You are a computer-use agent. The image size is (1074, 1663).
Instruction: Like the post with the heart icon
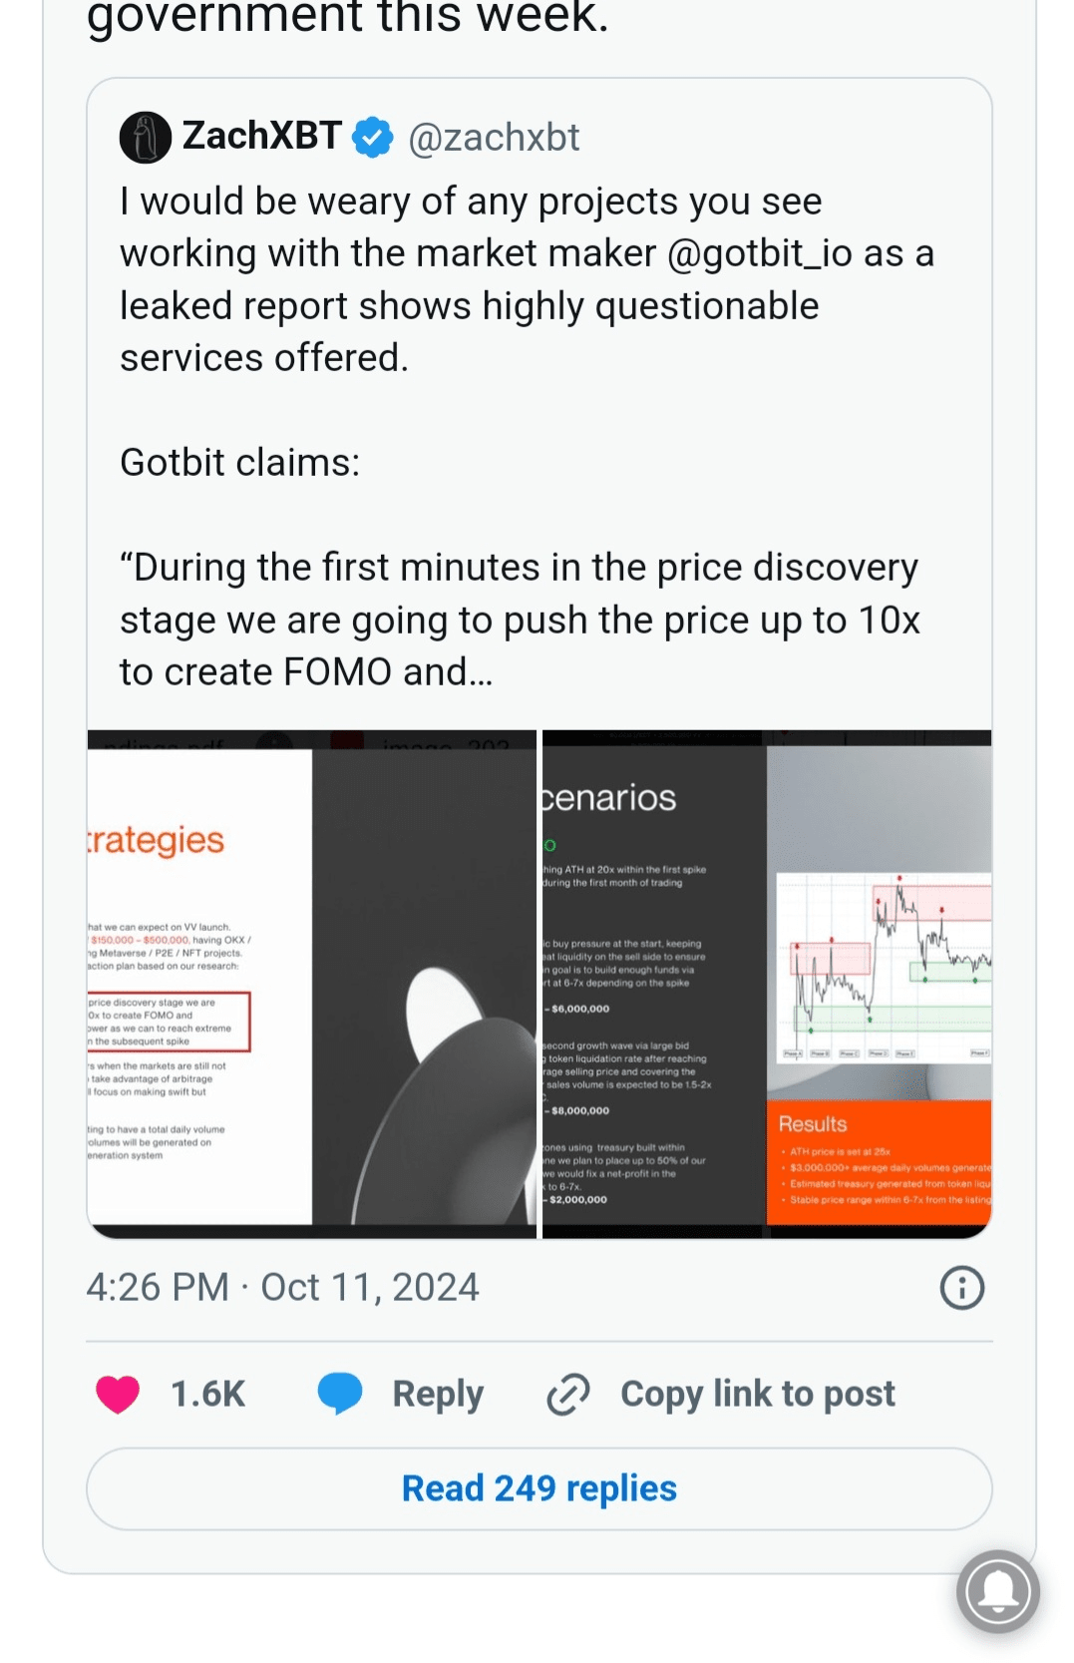pyautogui.click(x=118, y=1394)
